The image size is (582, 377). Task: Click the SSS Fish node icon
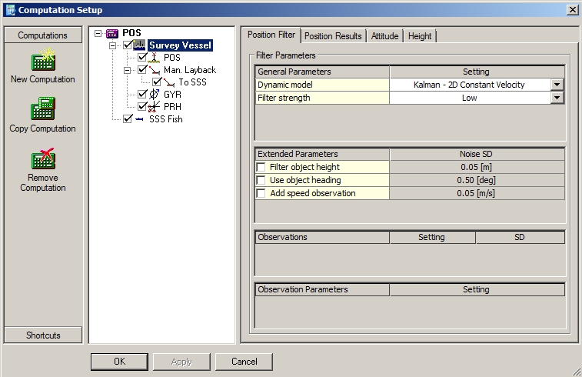pyautogui.click(x=140, y=118)
